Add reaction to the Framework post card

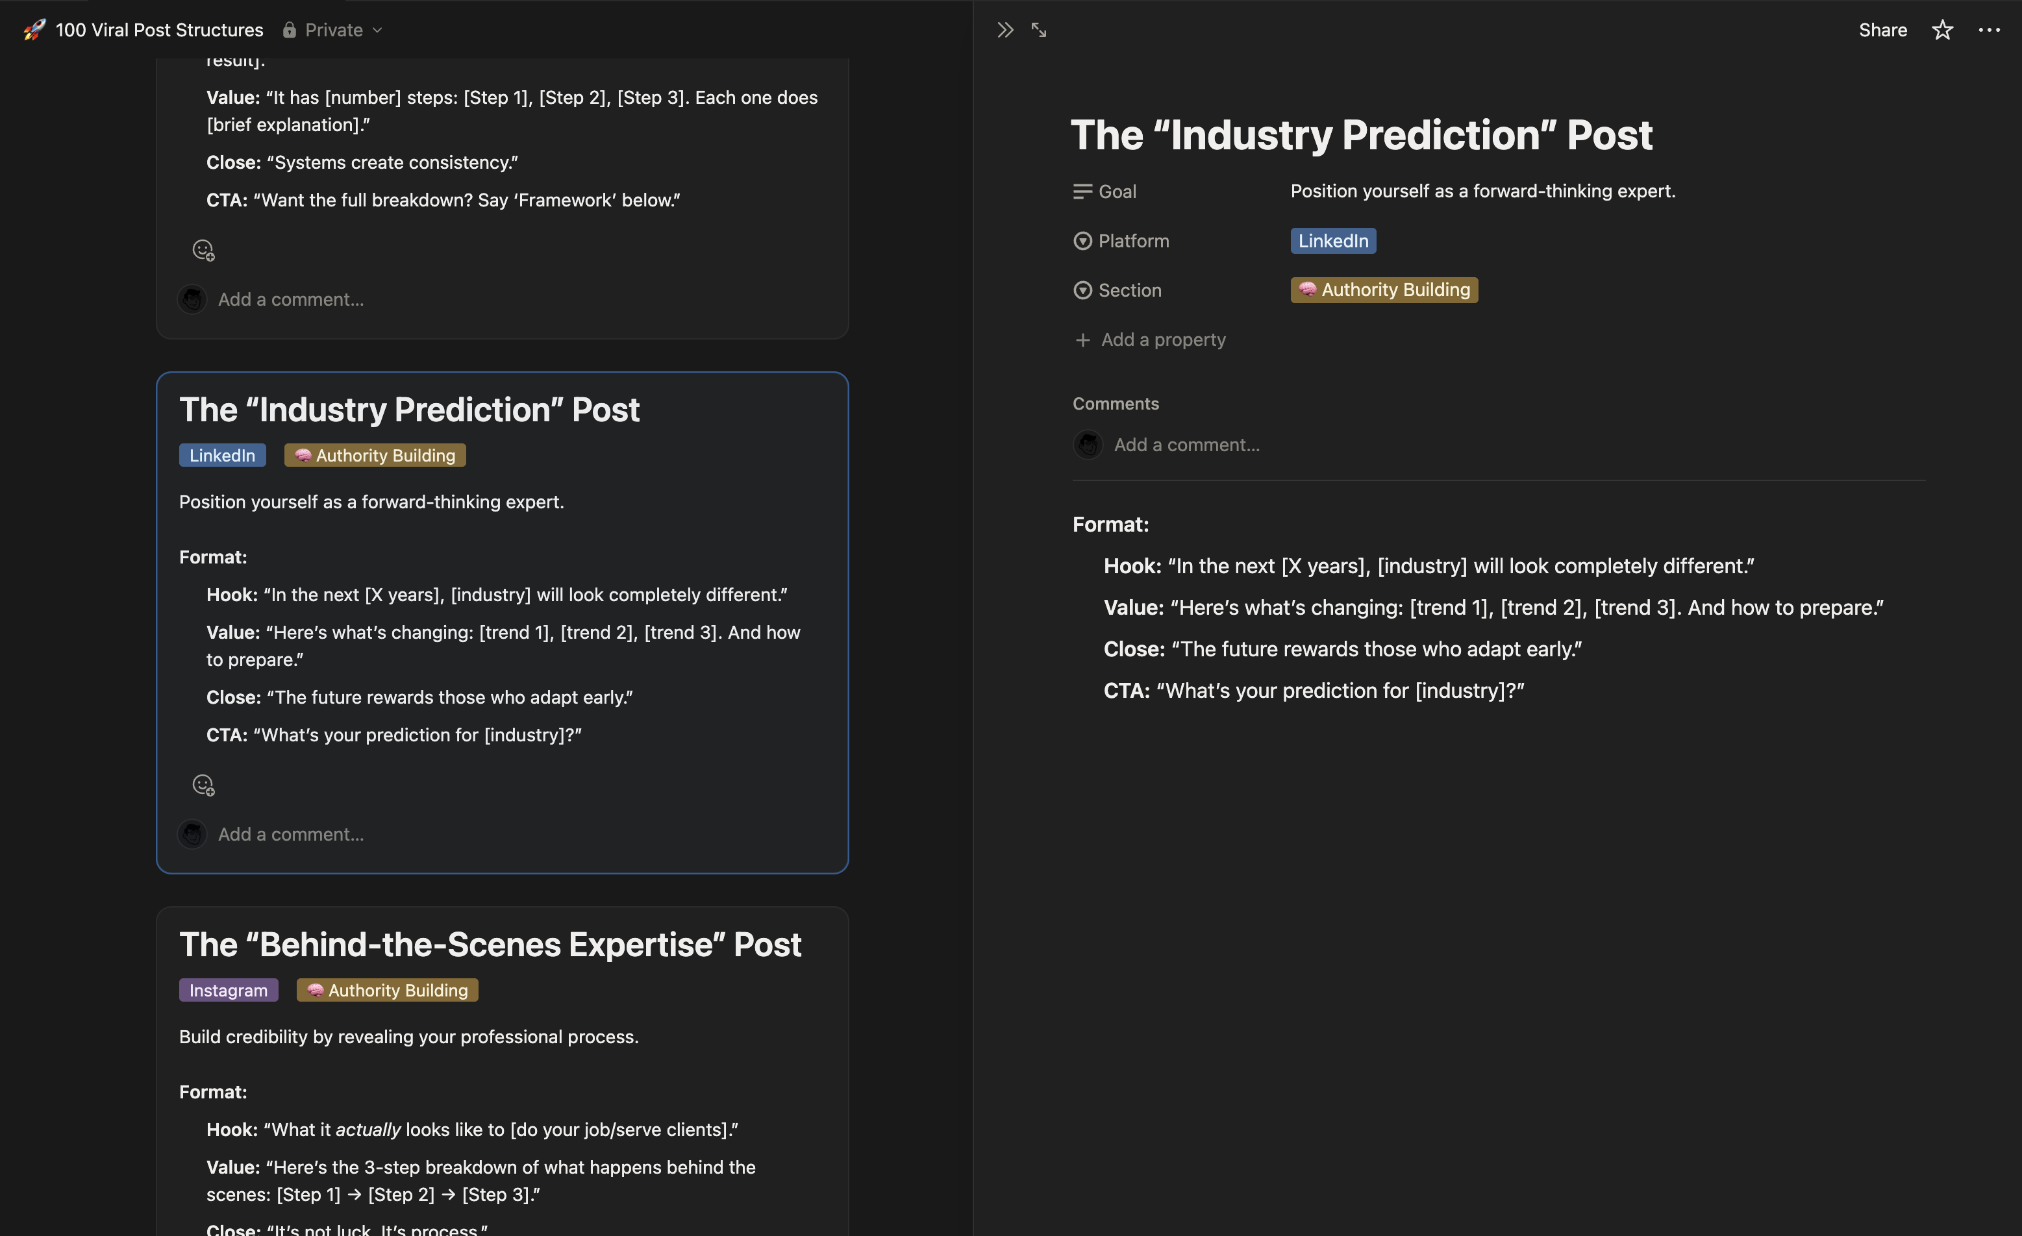(203, 250)
